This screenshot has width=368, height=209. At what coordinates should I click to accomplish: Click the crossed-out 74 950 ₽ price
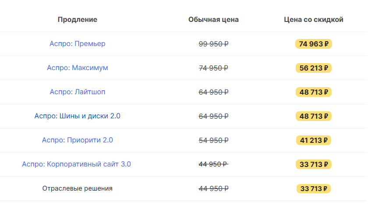click(x=214, y=68)
